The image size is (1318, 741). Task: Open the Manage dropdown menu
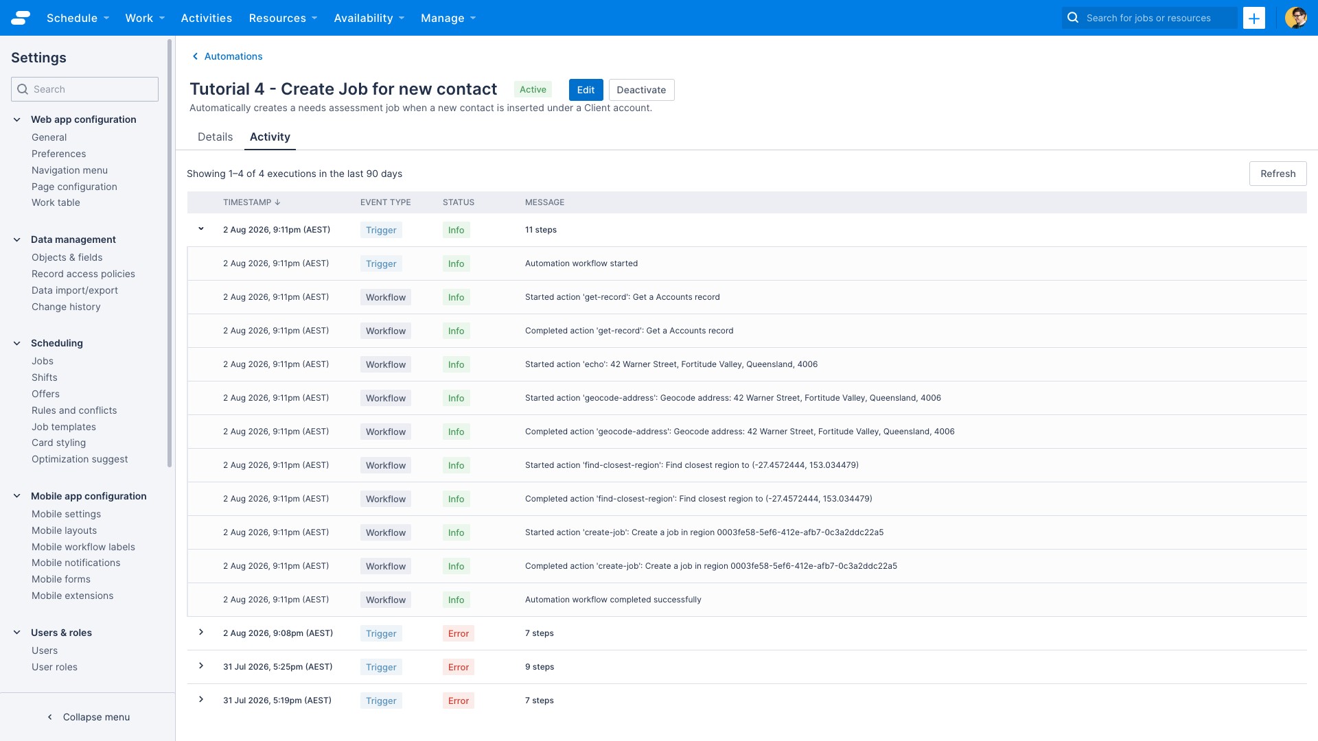(448, 18)
